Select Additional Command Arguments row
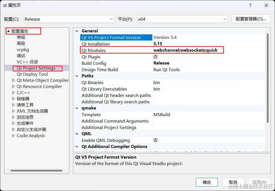 172,121
